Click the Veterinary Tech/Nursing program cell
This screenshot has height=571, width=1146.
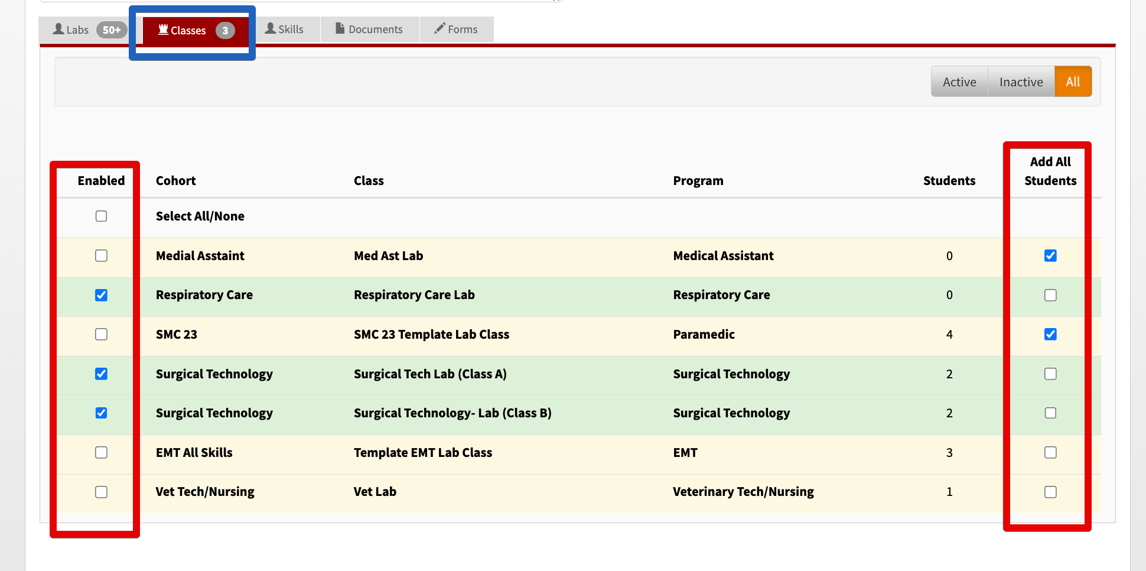point(743,492)
